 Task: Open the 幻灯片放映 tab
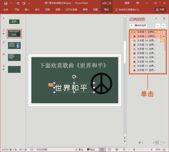coord(71,9)
